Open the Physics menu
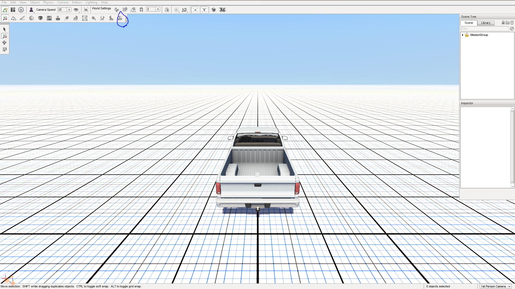The width and height of the screenshot is (515, 289). tap(48, 2)
